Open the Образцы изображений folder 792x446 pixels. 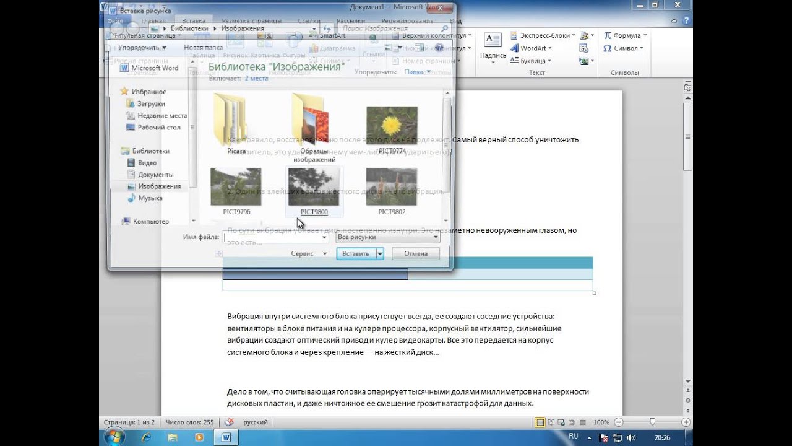(314, 127)
